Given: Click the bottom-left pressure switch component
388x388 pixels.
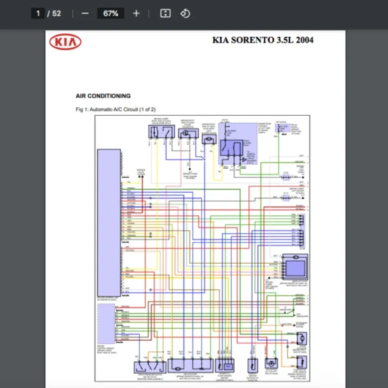Looking at the screenshot, I should pos(148,367).
